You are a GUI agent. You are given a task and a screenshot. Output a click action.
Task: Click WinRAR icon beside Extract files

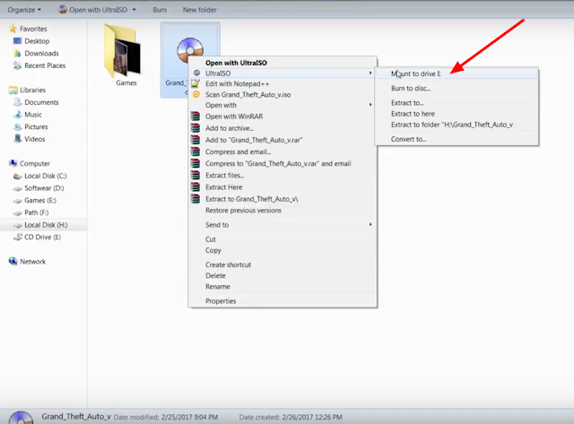click(196, 175)
